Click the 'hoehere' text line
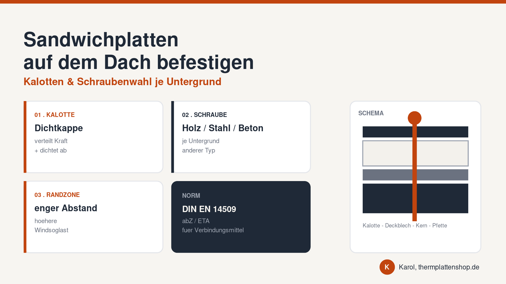Screen dimensions: 506x284 (x=46, y=221)
